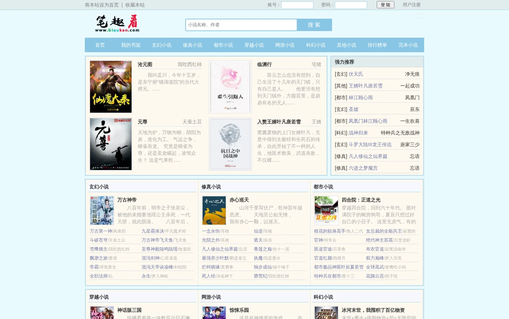Open 一念永恒 in 修真小说 list
The width and height of the screenshot is (509, 319).
click(211, 231)
